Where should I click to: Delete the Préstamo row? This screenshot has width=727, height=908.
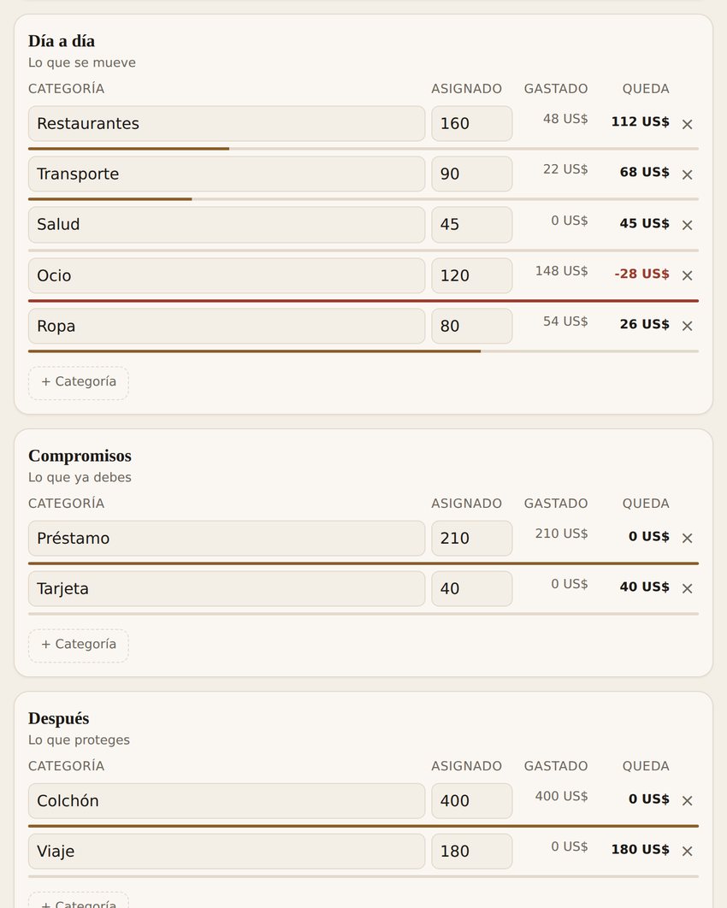click(x=687, y=538)
